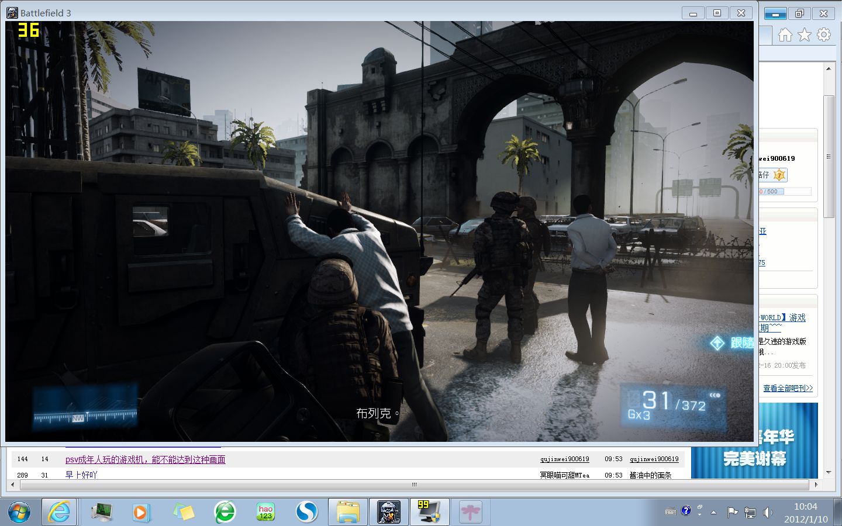This screenshot has height=526, width=842.
Task: Maximize the Battlefield 3 window
Action: pos(717,13)
